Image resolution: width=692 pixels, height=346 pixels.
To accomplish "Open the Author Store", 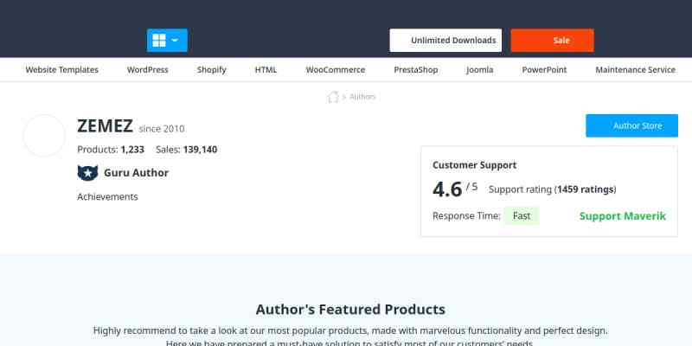I will point(631,126).
